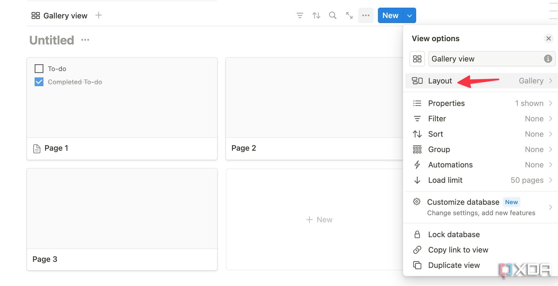The image size is (558, 286).
Task: Open the Page 2 gallery card
Action: pyautogui.click(x=314, y=109)
